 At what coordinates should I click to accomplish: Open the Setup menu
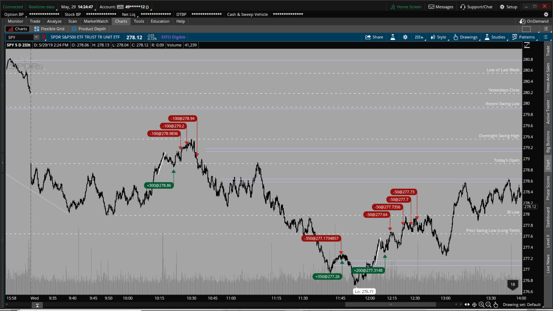pos(509,7)
